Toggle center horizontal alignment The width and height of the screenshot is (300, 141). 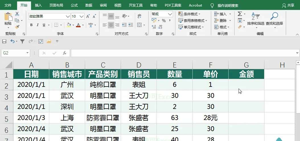click(111, 25)
